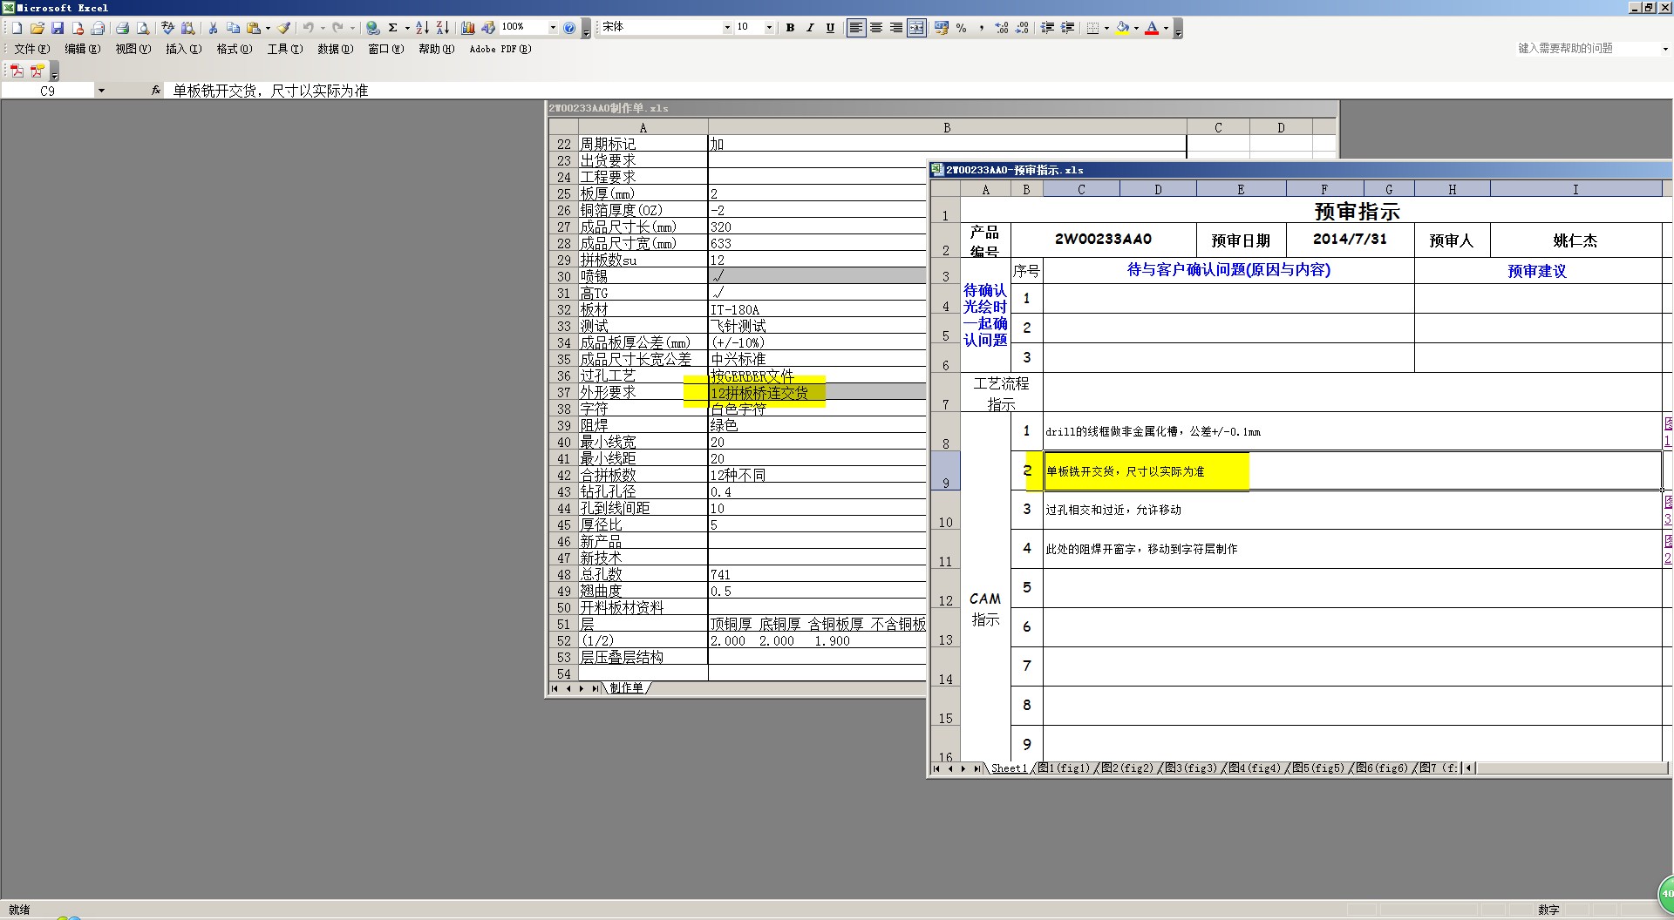Screen dimensions: 1674x920
Task: Cut the selection using the scissors icon
Action: 213,28
